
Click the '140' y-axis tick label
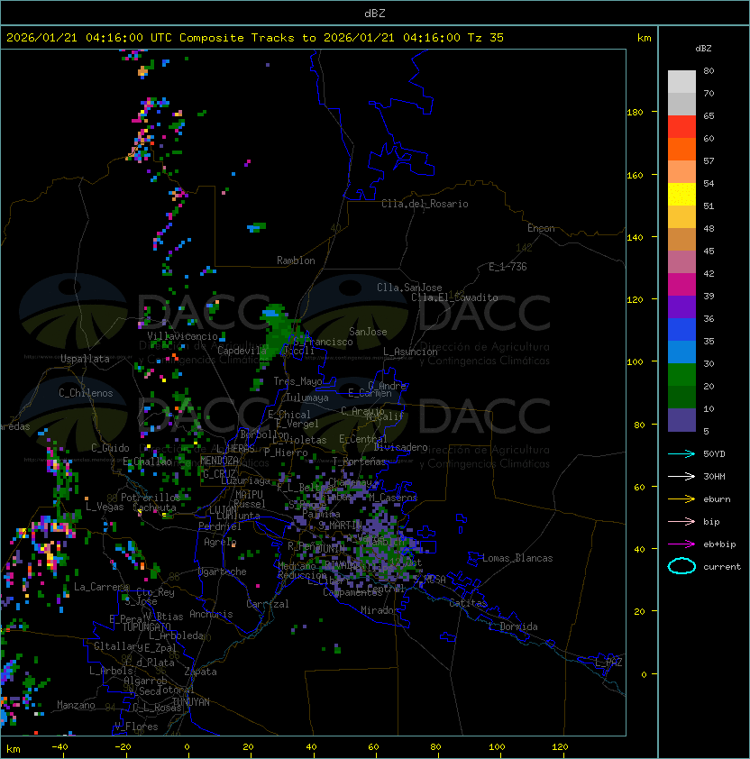(635, 238)
